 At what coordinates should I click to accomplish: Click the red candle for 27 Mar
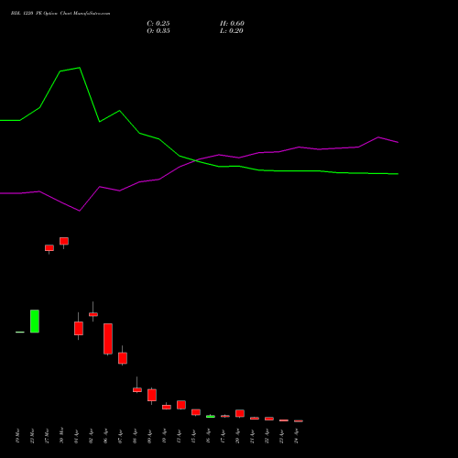[x=49, y=248]
